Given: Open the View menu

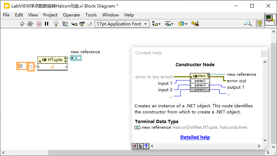Looking at the screenshot, I should [x=33, y=15].
